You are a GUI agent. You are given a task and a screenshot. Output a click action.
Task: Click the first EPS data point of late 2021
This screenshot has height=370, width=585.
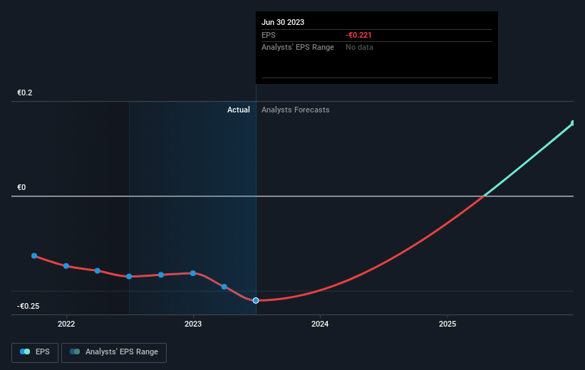point(34,255)
